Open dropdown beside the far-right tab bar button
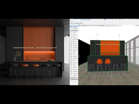 (138, 25)
